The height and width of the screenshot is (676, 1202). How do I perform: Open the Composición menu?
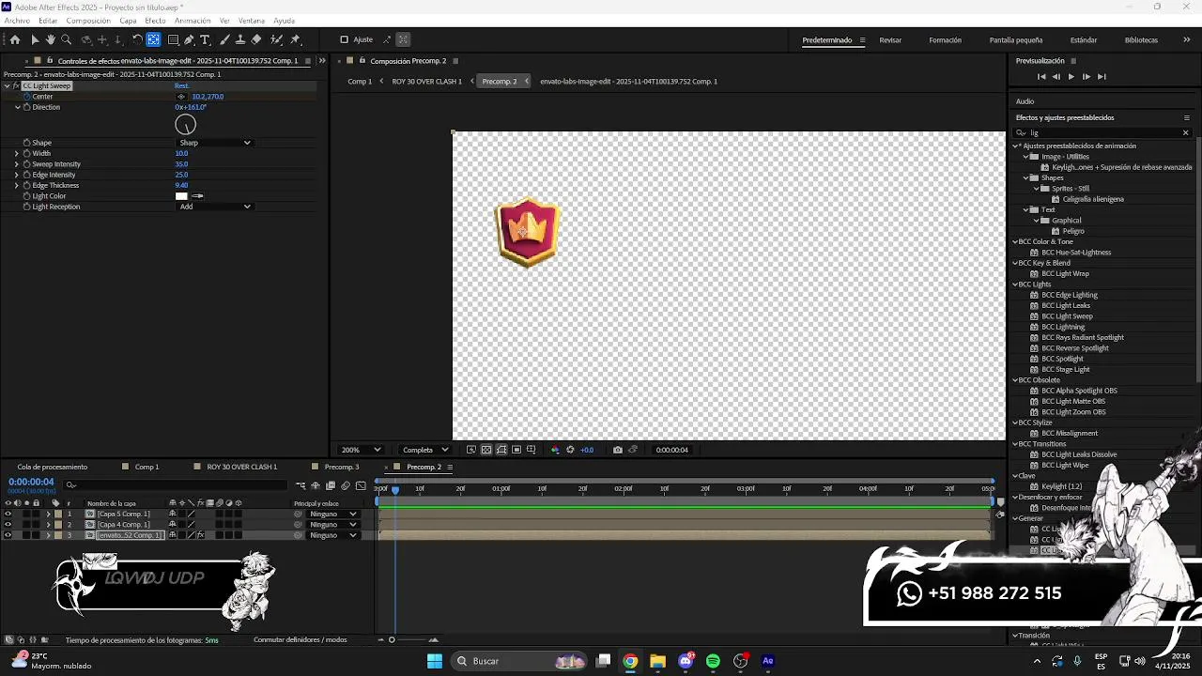[x=88, y=21]
